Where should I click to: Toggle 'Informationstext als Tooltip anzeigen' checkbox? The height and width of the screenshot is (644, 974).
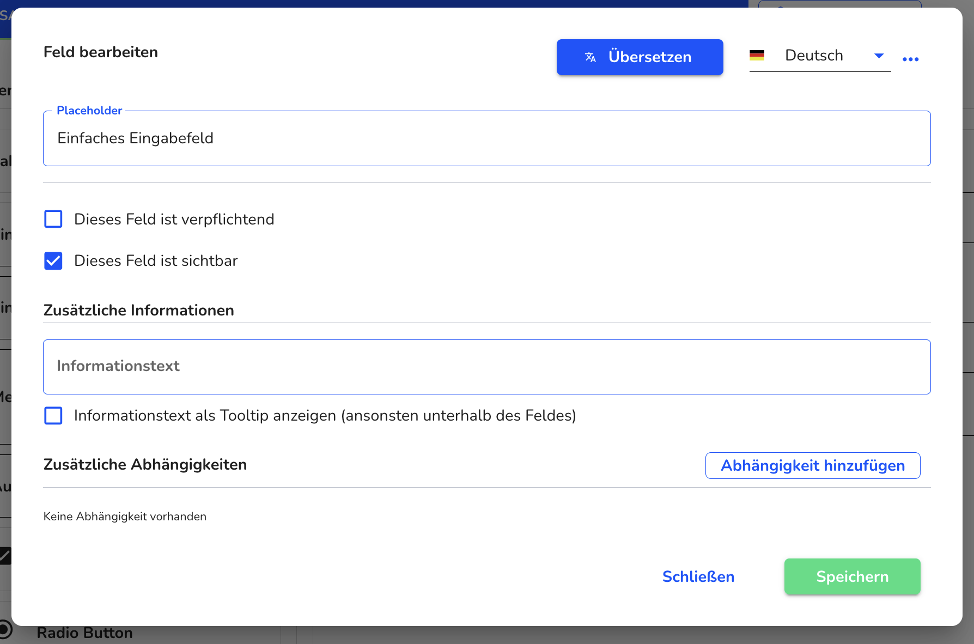pos(53,416)
